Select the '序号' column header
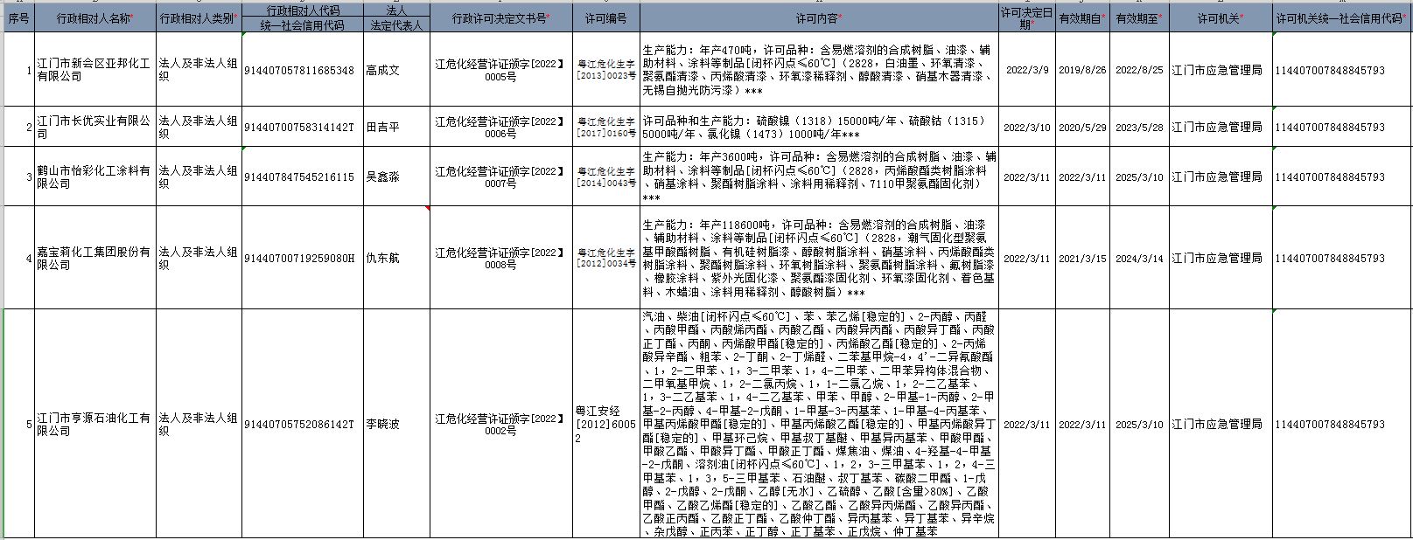 pyautogui.click(x=19, y=17)
